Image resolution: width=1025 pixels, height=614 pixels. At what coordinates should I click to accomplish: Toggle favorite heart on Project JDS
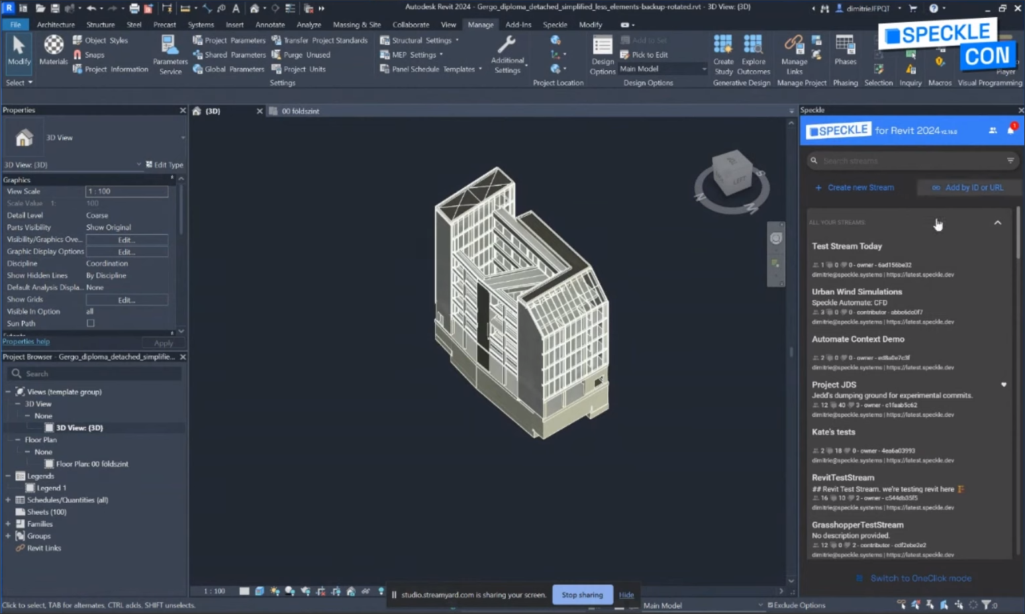click(x=1004, y=384)
